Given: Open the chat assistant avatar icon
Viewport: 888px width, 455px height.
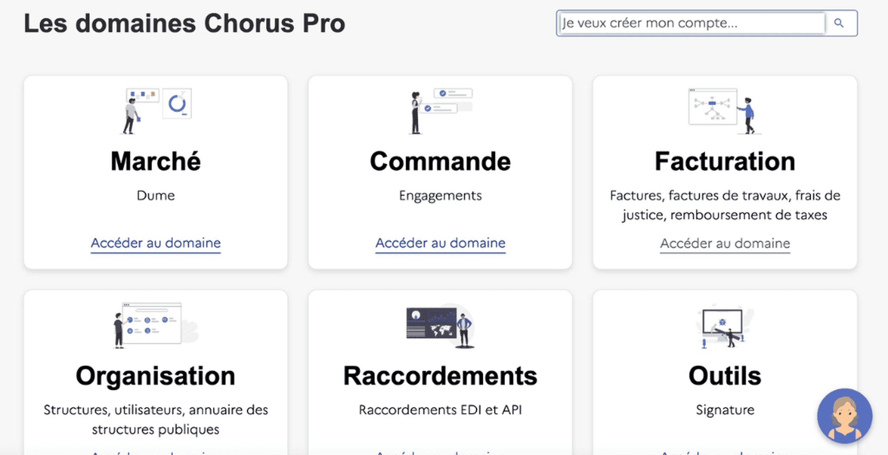Looking at the screenshot, I should point(845,416).
